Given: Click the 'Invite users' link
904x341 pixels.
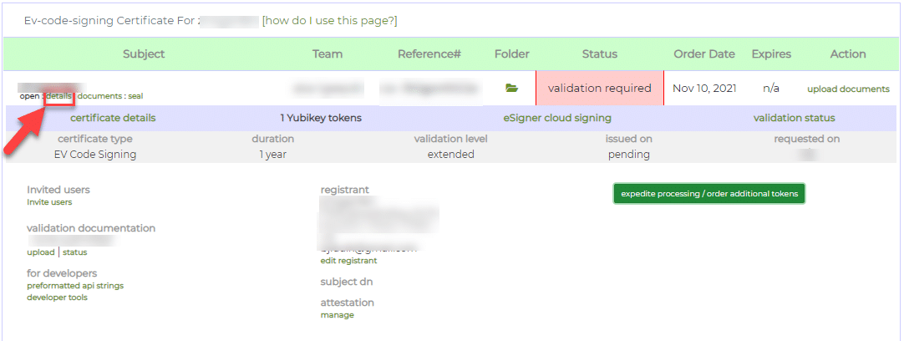Looking at the screenshot, I should [x=49, y=202].
